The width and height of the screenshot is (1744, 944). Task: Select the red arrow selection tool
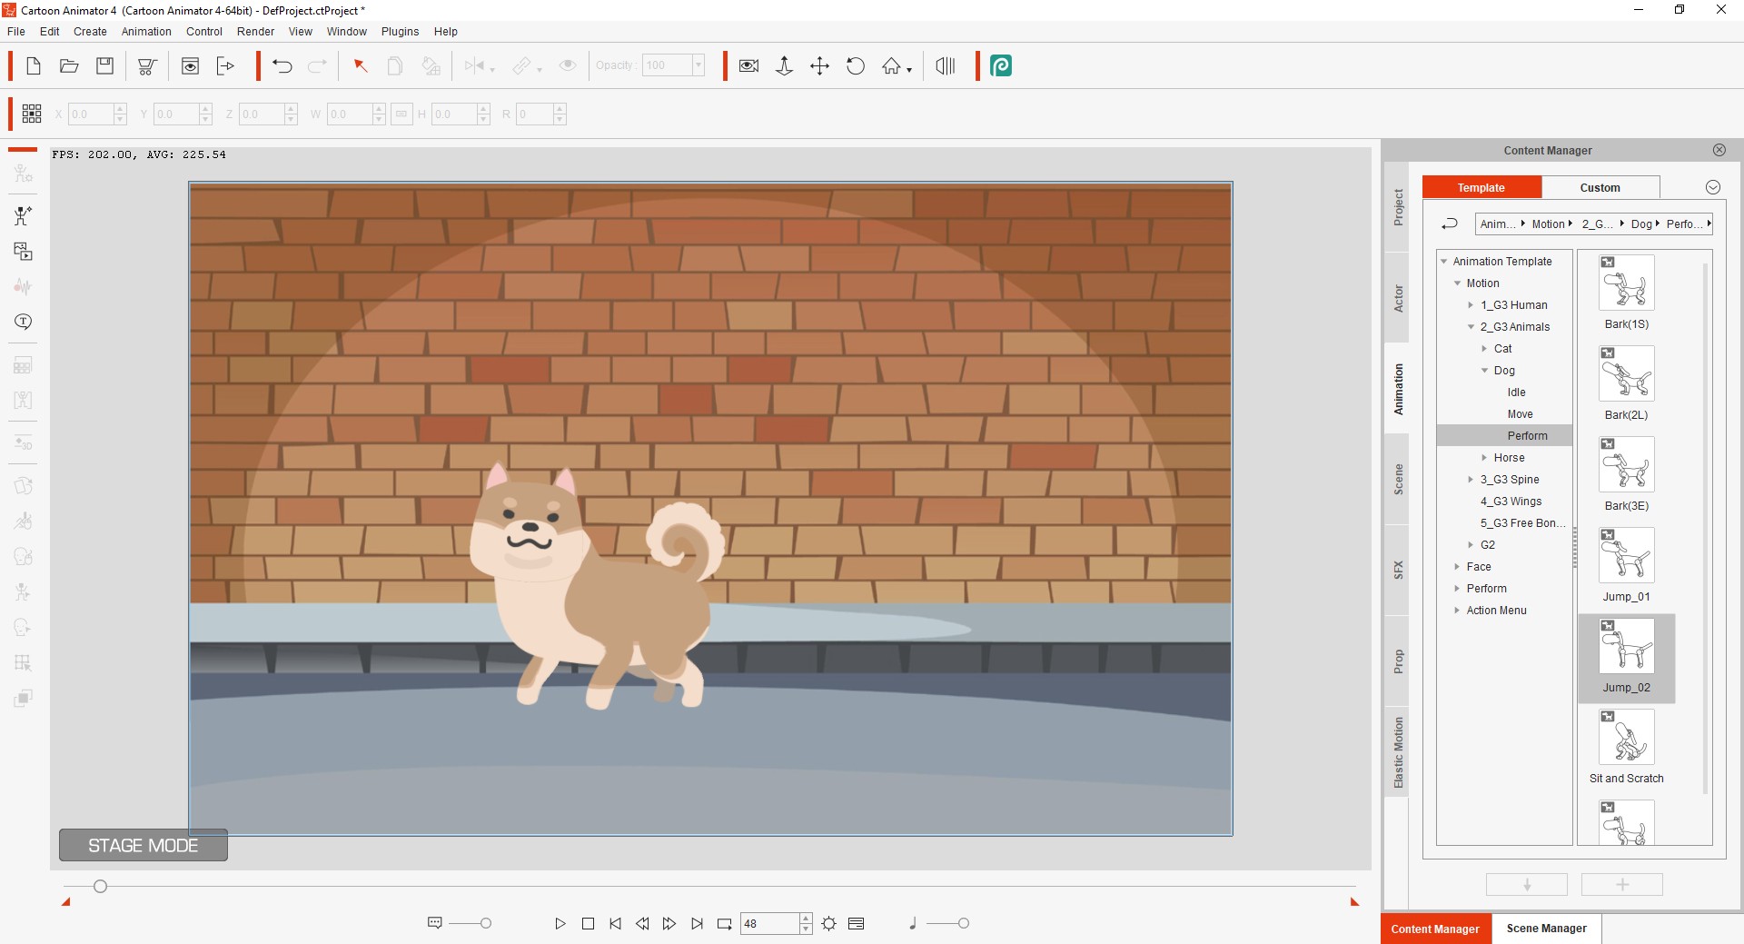coord(361,65)
